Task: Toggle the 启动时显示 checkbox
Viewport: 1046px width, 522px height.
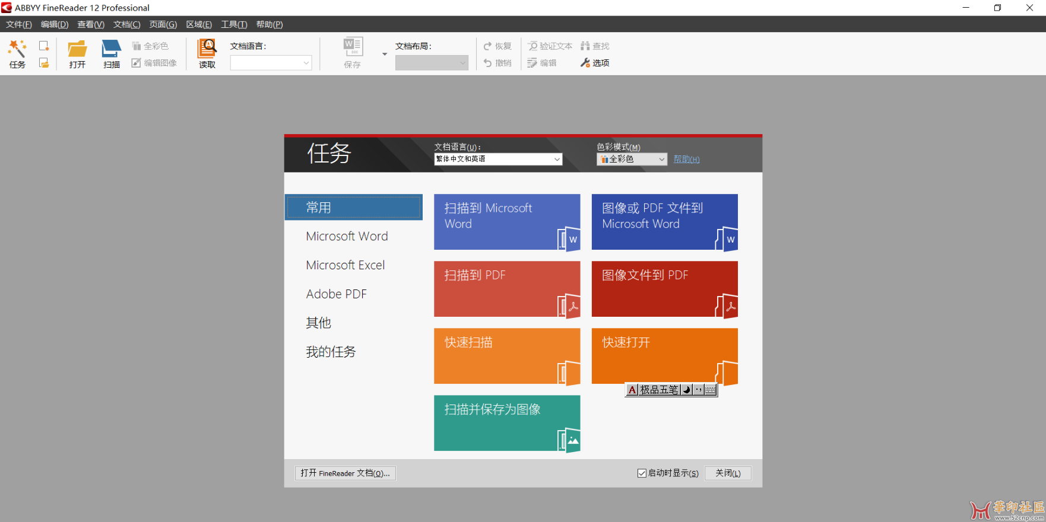Action: 642,473
